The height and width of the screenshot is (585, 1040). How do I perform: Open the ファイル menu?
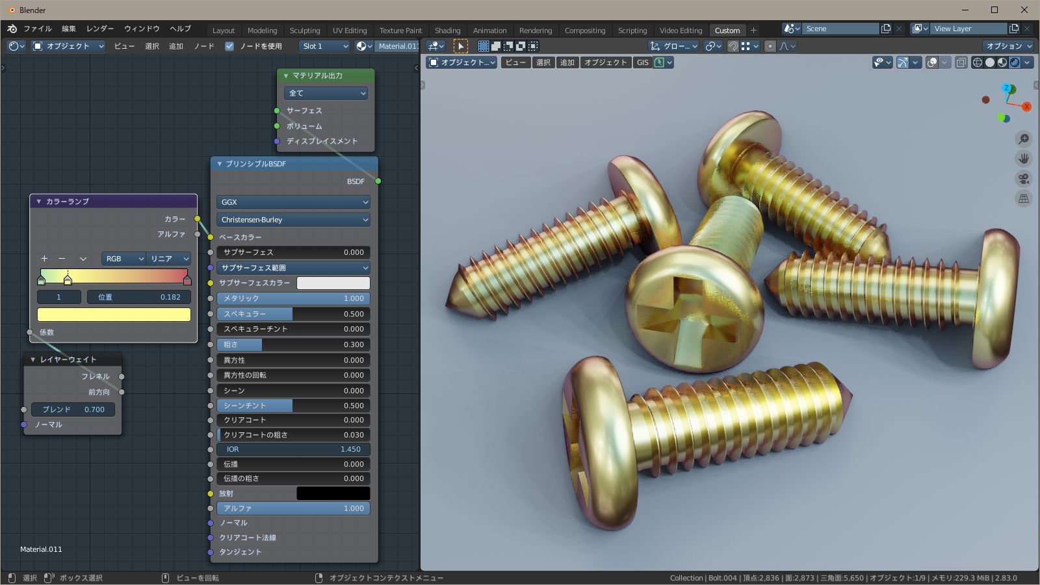coord(38,29)
